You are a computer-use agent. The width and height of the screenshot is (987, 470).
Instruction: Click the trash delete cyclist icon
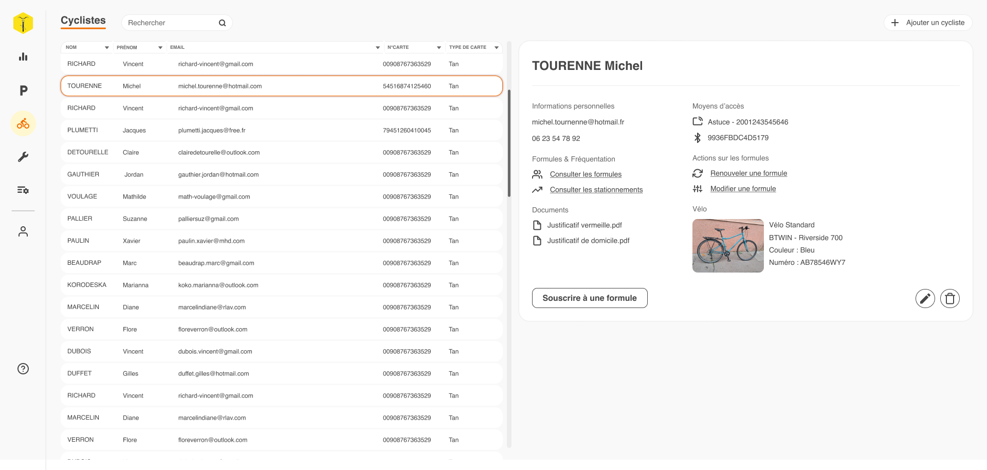[x=949, y=298]
